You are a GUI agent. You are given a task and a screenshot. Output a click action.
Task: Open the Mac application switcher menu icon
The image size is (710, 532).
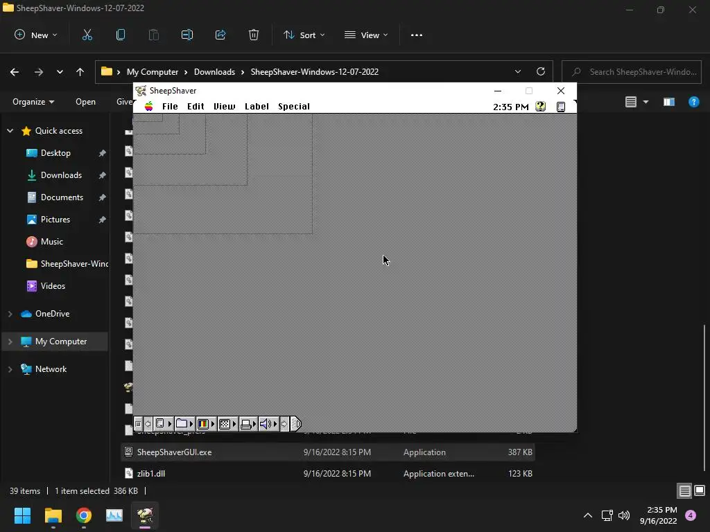tap(560, 107)
